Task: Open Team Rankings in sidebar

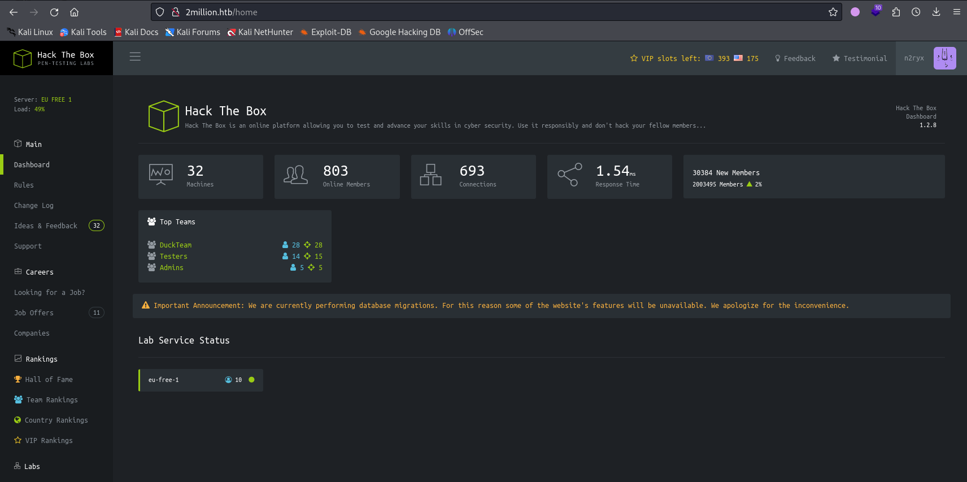Action: [x=46, y=400]
